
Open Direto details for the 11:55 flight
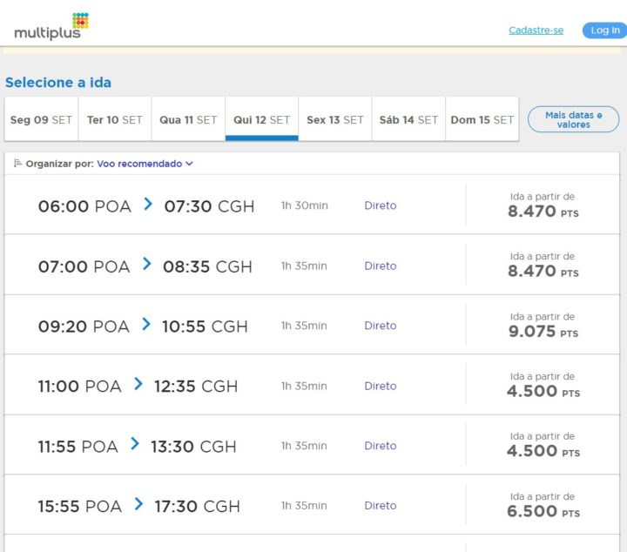point(381,446)
